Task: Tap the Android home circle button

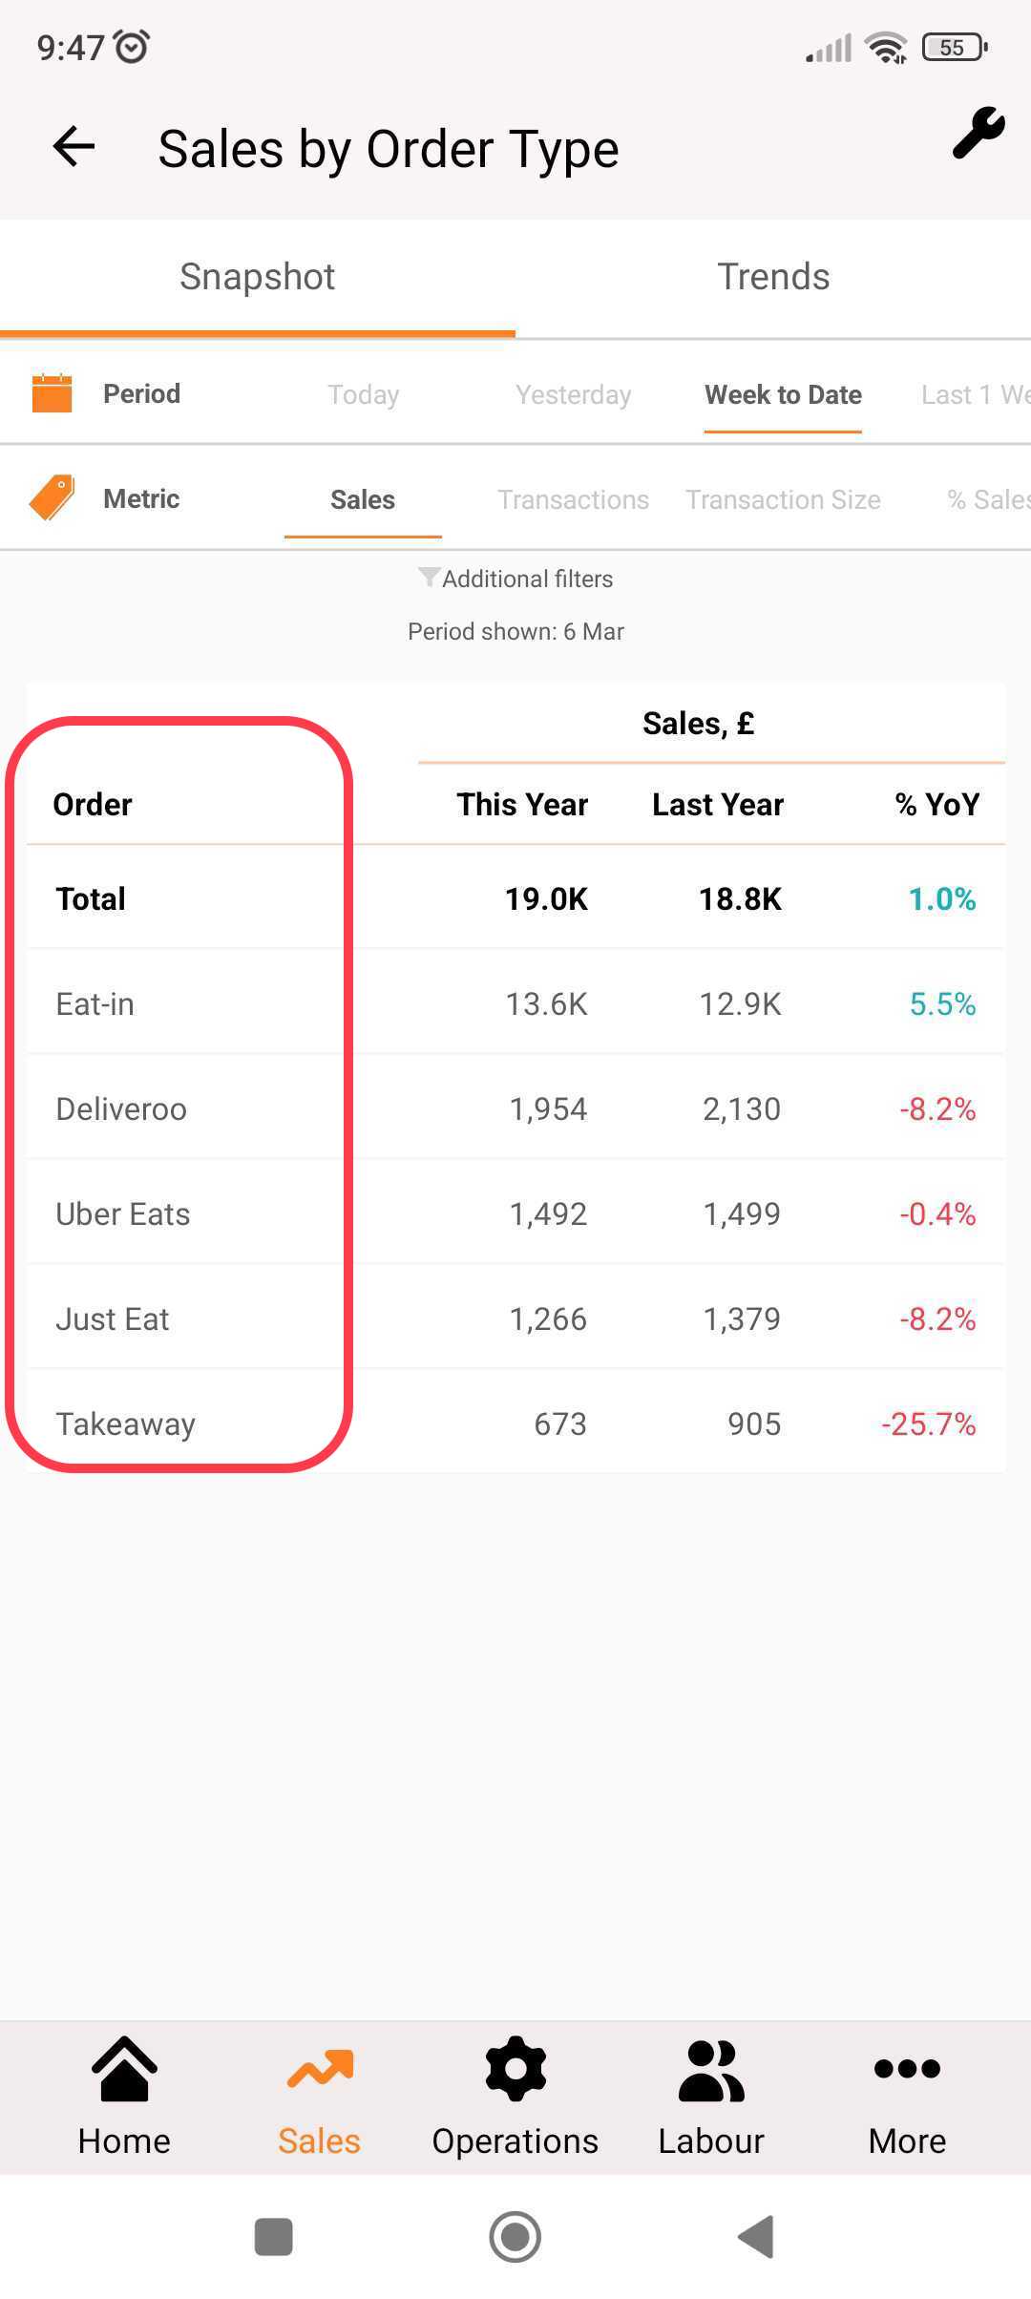Action: [515, 2236]
